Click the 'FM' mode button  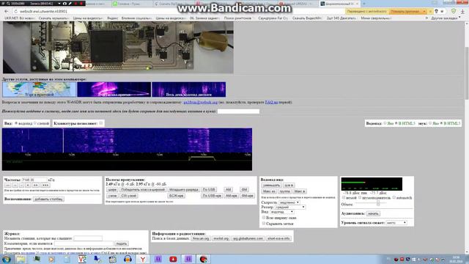(244, 189)
